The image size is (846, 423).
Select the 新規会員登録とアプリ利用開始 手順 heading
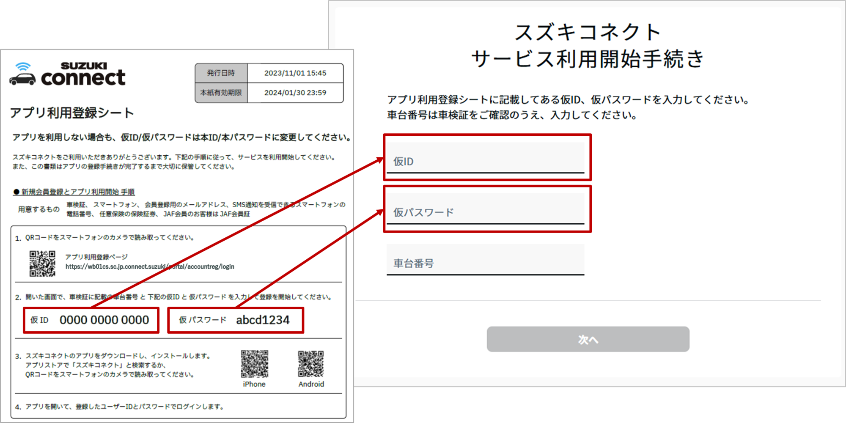[74, 192]
